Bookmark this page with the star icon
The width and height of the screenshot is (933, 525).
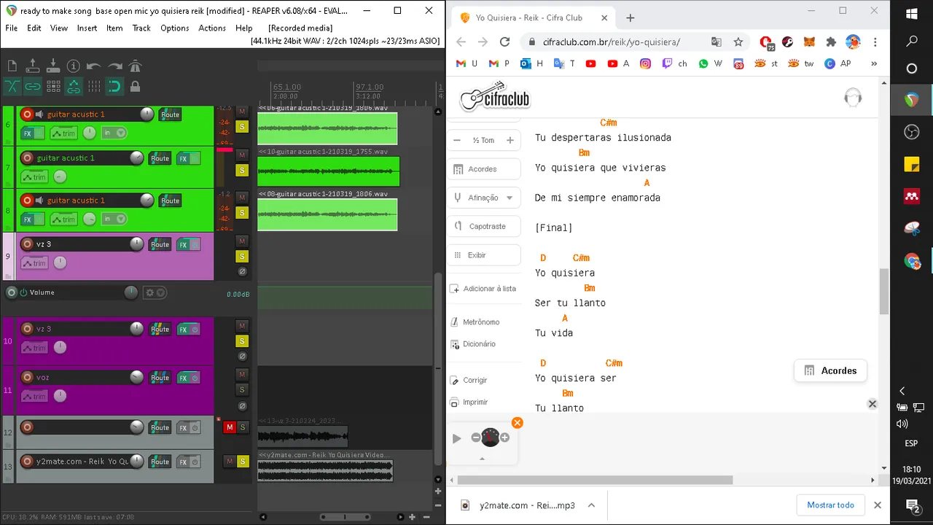coord(738,42)
